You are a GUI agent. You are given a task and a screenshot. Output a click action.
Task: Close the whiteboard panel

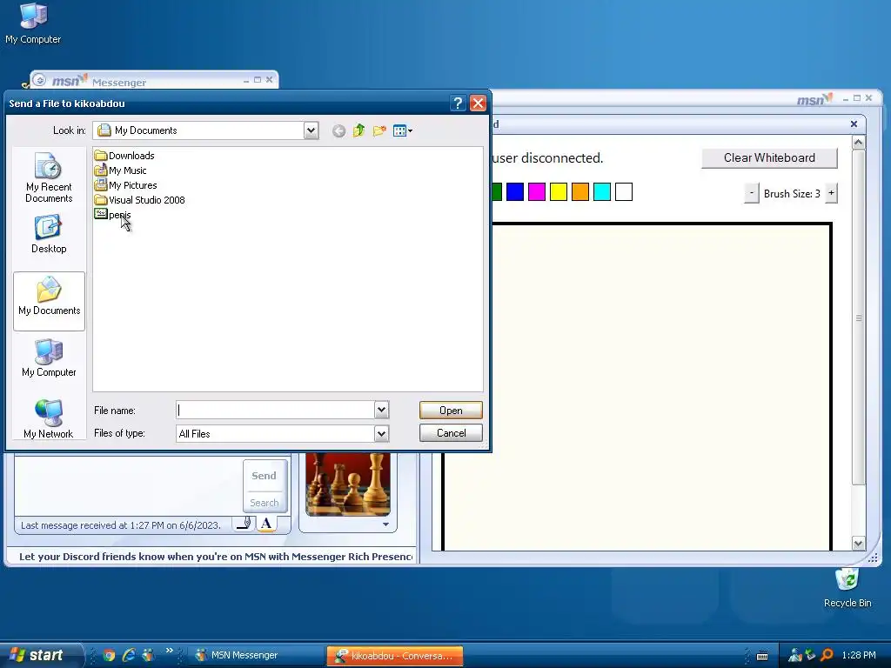pos(854,124)
